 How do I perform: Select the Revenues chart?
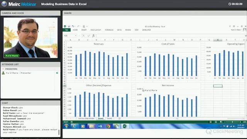coord(99,61)
